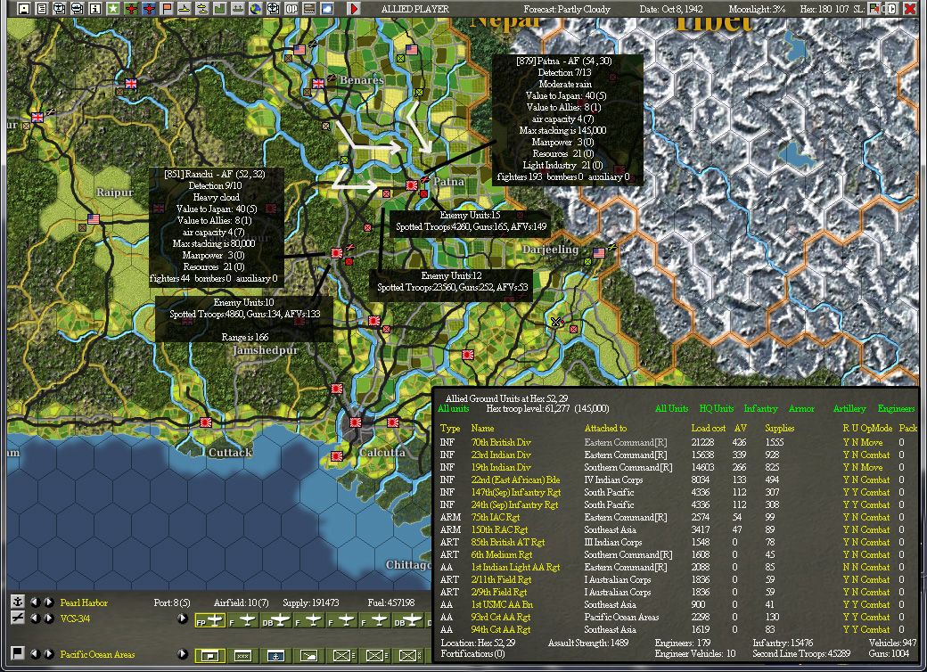Select 1st USMC AA Bn unit
Viewport: 927px width, 672px height.
point(502,604)
